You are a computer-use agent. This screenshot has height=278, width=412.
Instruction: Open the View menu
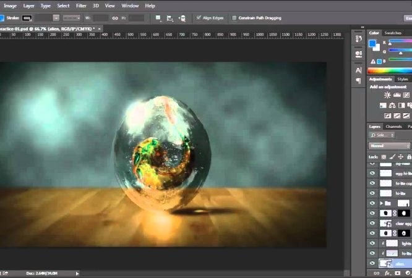click(110, 6)
